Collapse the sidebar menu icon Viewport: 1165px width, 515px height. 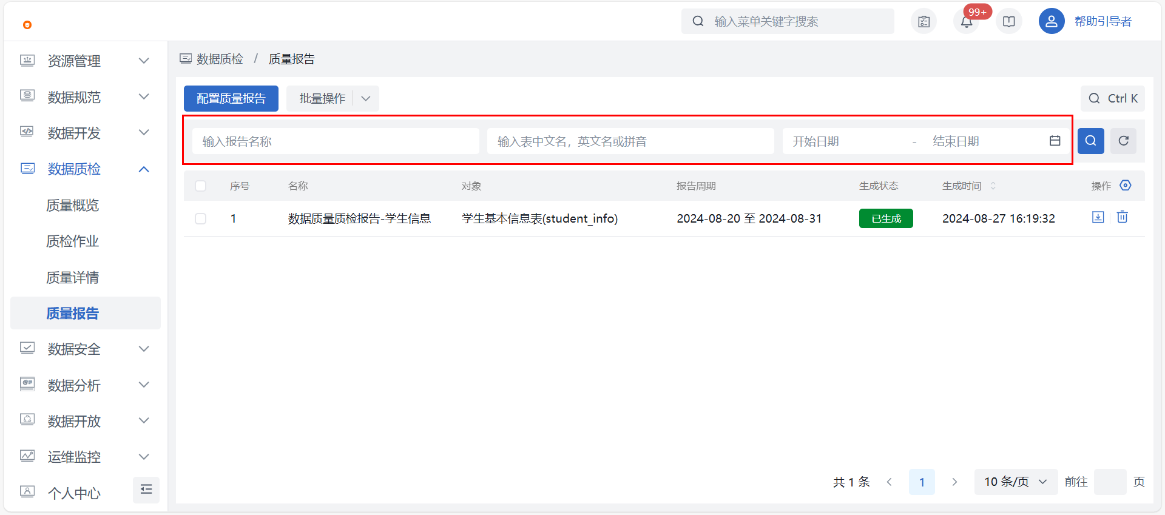(x=146, y=490)
